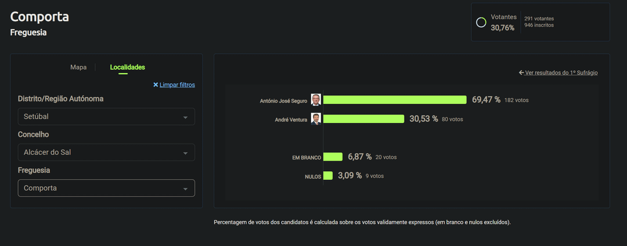The image size is (627, 246).
Task: Click the Votantes 30,76% turnout figure
Action: click(503, 27)
